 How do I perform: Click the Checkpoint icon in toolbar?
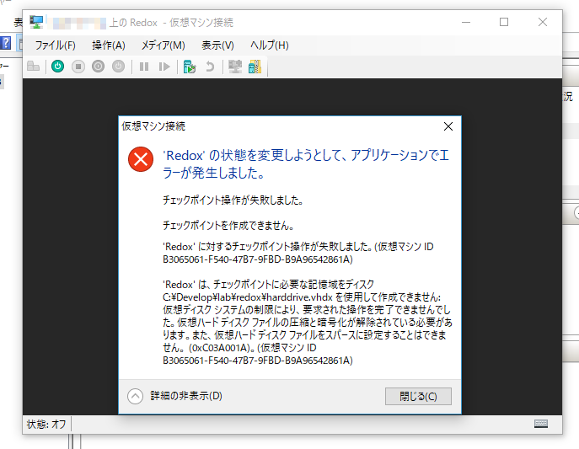coord(190,66)
